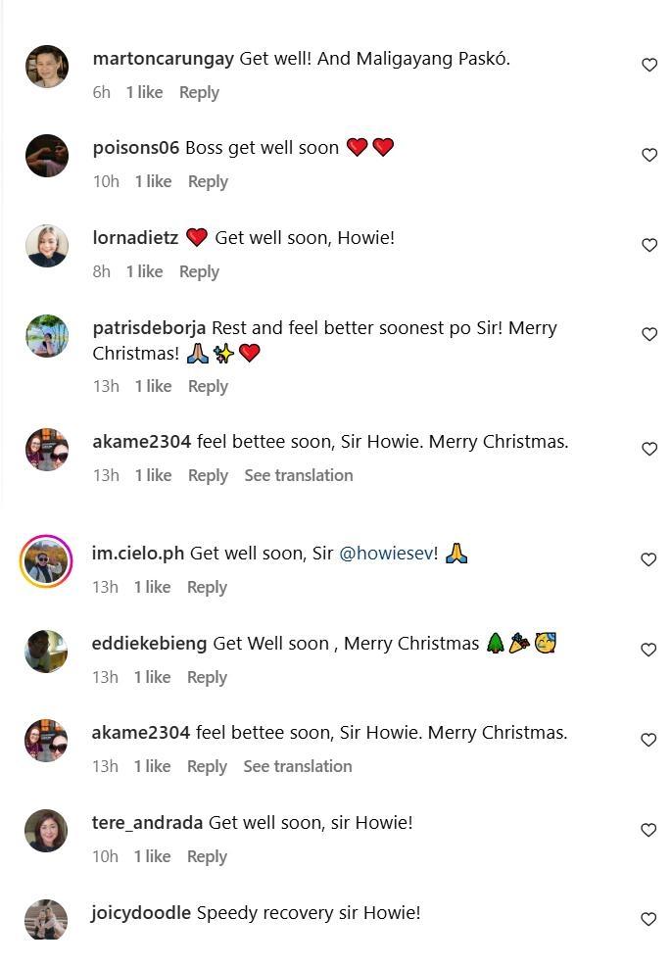Reply to martoncarungay's comment

pos(199,92)
